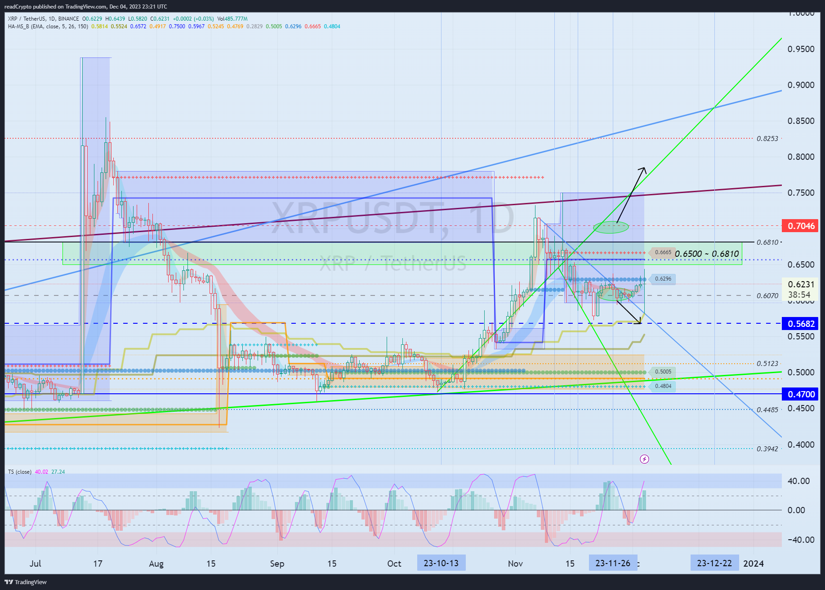Click the Sep label on time axis
Viewport: 825px width, 590px height.
277,564
